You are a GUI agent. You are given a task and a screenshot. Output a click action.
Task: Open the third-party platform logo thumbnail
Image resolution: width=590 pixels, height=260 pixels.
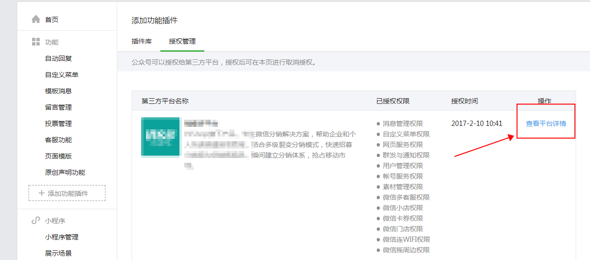[x=160, y=136]
